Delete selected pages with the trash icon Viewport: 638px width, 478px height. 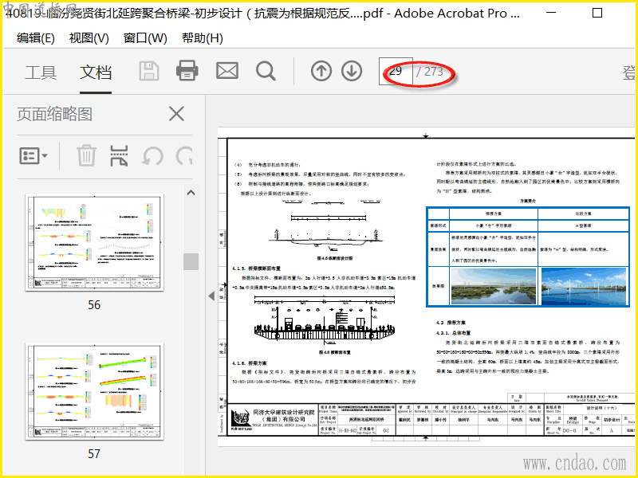click(x=86, y=155)
